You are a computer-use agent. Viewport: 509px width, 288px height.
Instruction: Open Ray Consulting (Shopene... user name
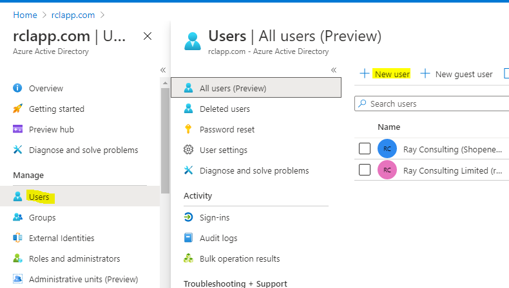click(452, 149)
